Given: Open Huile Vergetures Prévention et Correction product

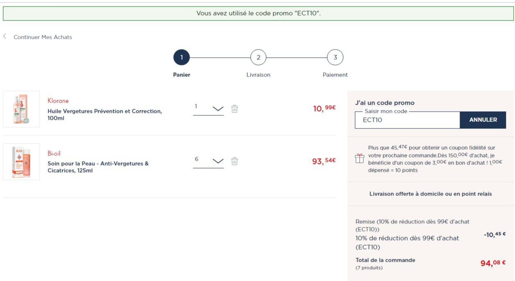Looking at the screenshot, I should coord(104,115).
